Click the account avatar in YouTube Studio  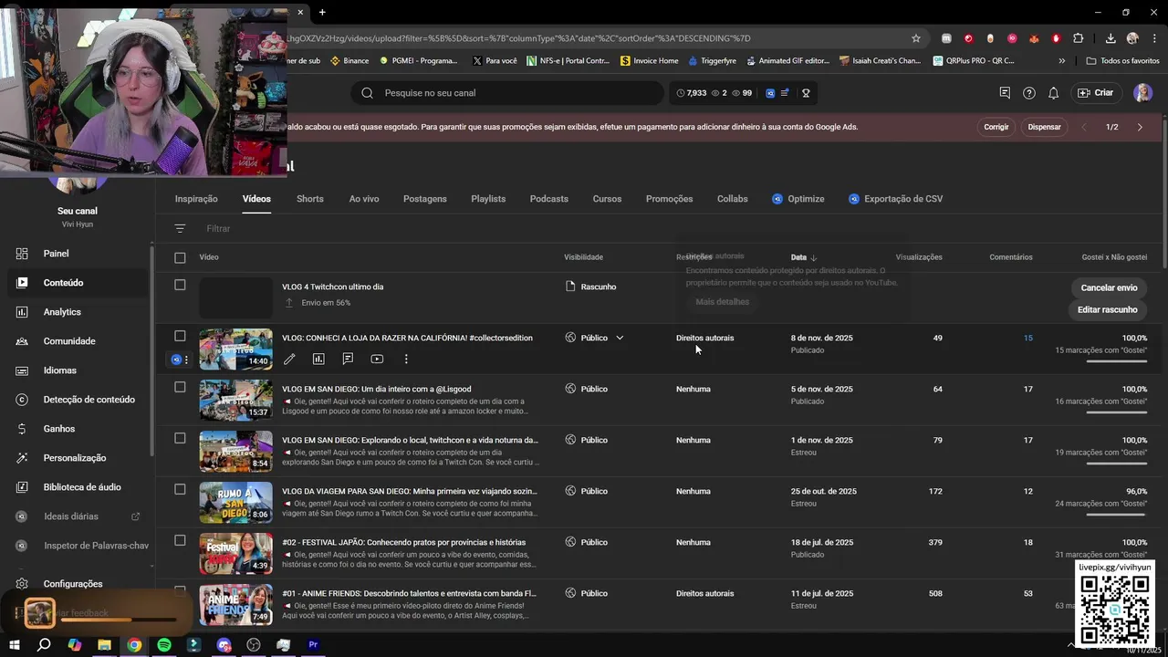pos(1142,93)
